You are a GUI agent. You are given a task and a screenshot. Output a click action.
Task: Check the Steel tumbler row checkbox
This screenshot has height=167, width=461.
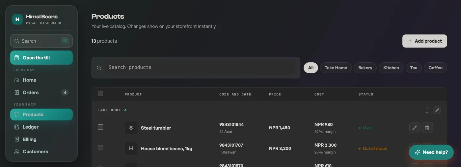pos(100,127)
